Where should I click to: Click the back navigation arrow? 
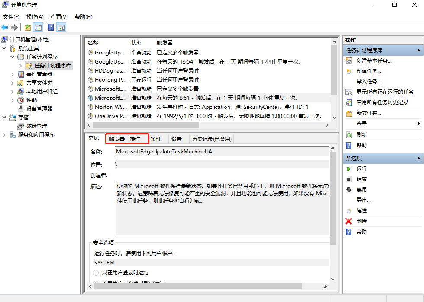(x=5, y=27)
